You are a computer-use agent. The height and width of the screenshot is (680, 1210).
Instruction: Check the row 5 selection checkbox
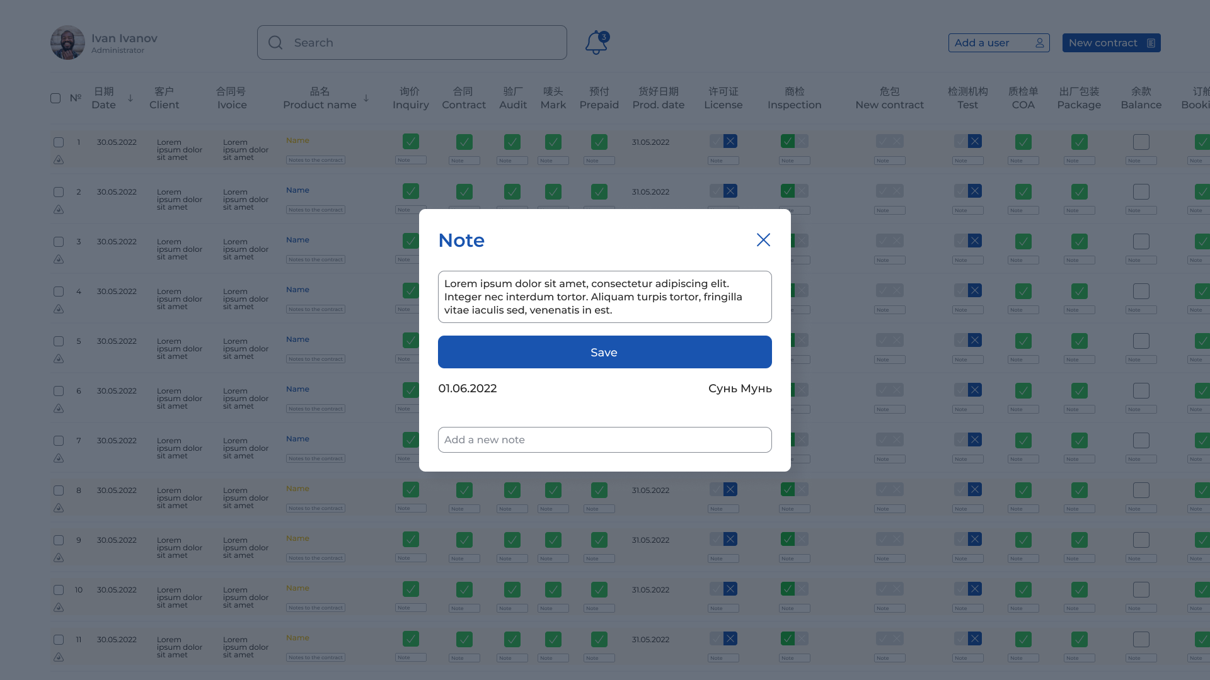click(59, 341)
